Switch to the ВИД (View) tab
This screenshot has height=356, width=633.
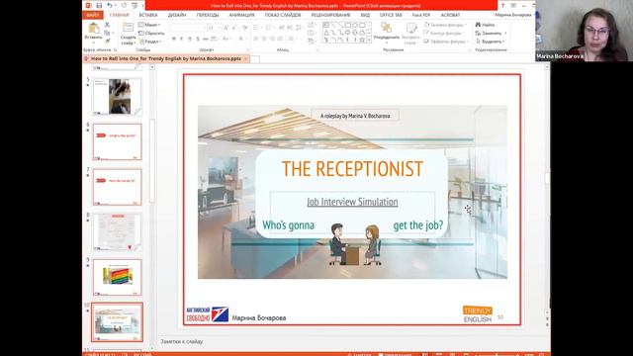[365, 15]
